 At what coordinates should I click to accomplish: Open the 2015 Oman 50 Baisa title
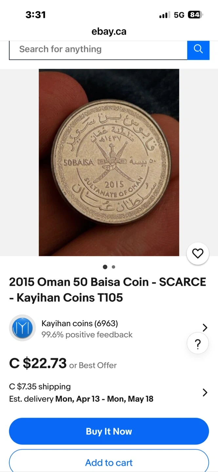click(x=108, y=290)
